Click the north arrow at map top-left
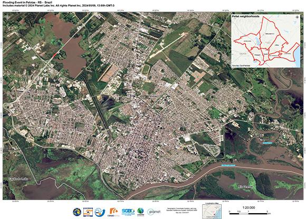This screenshot has width=306, height=219. click(x=7, y=17)
